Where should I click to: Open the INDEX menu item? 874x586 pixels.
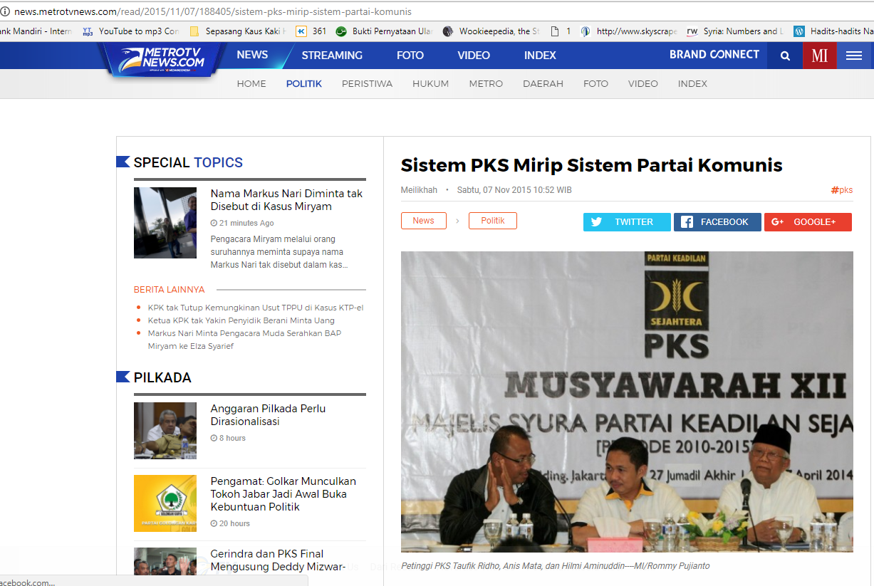tap(539, 55)
